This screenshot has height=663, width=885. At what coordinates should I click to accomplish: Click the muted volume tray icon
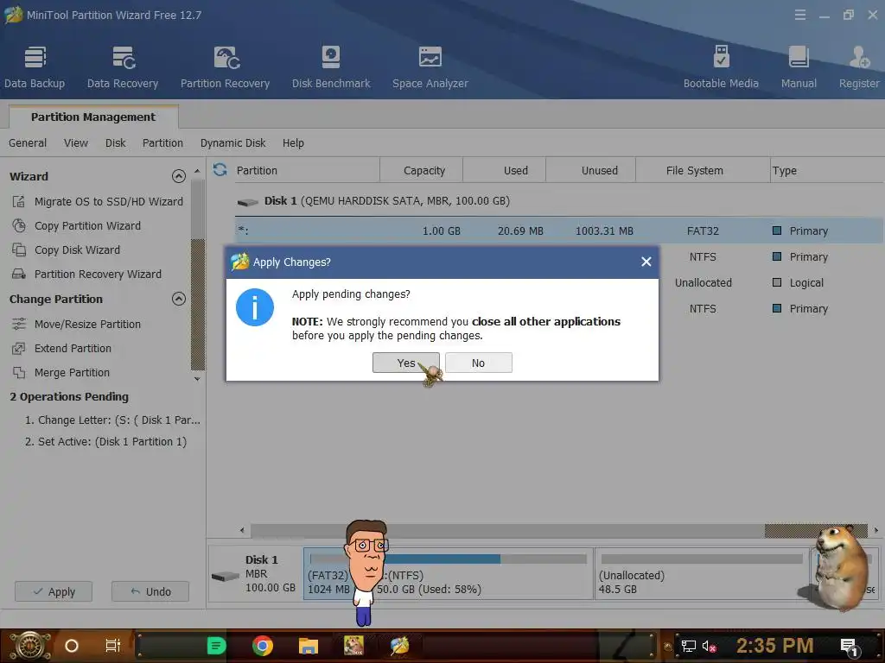pos(710,646)
